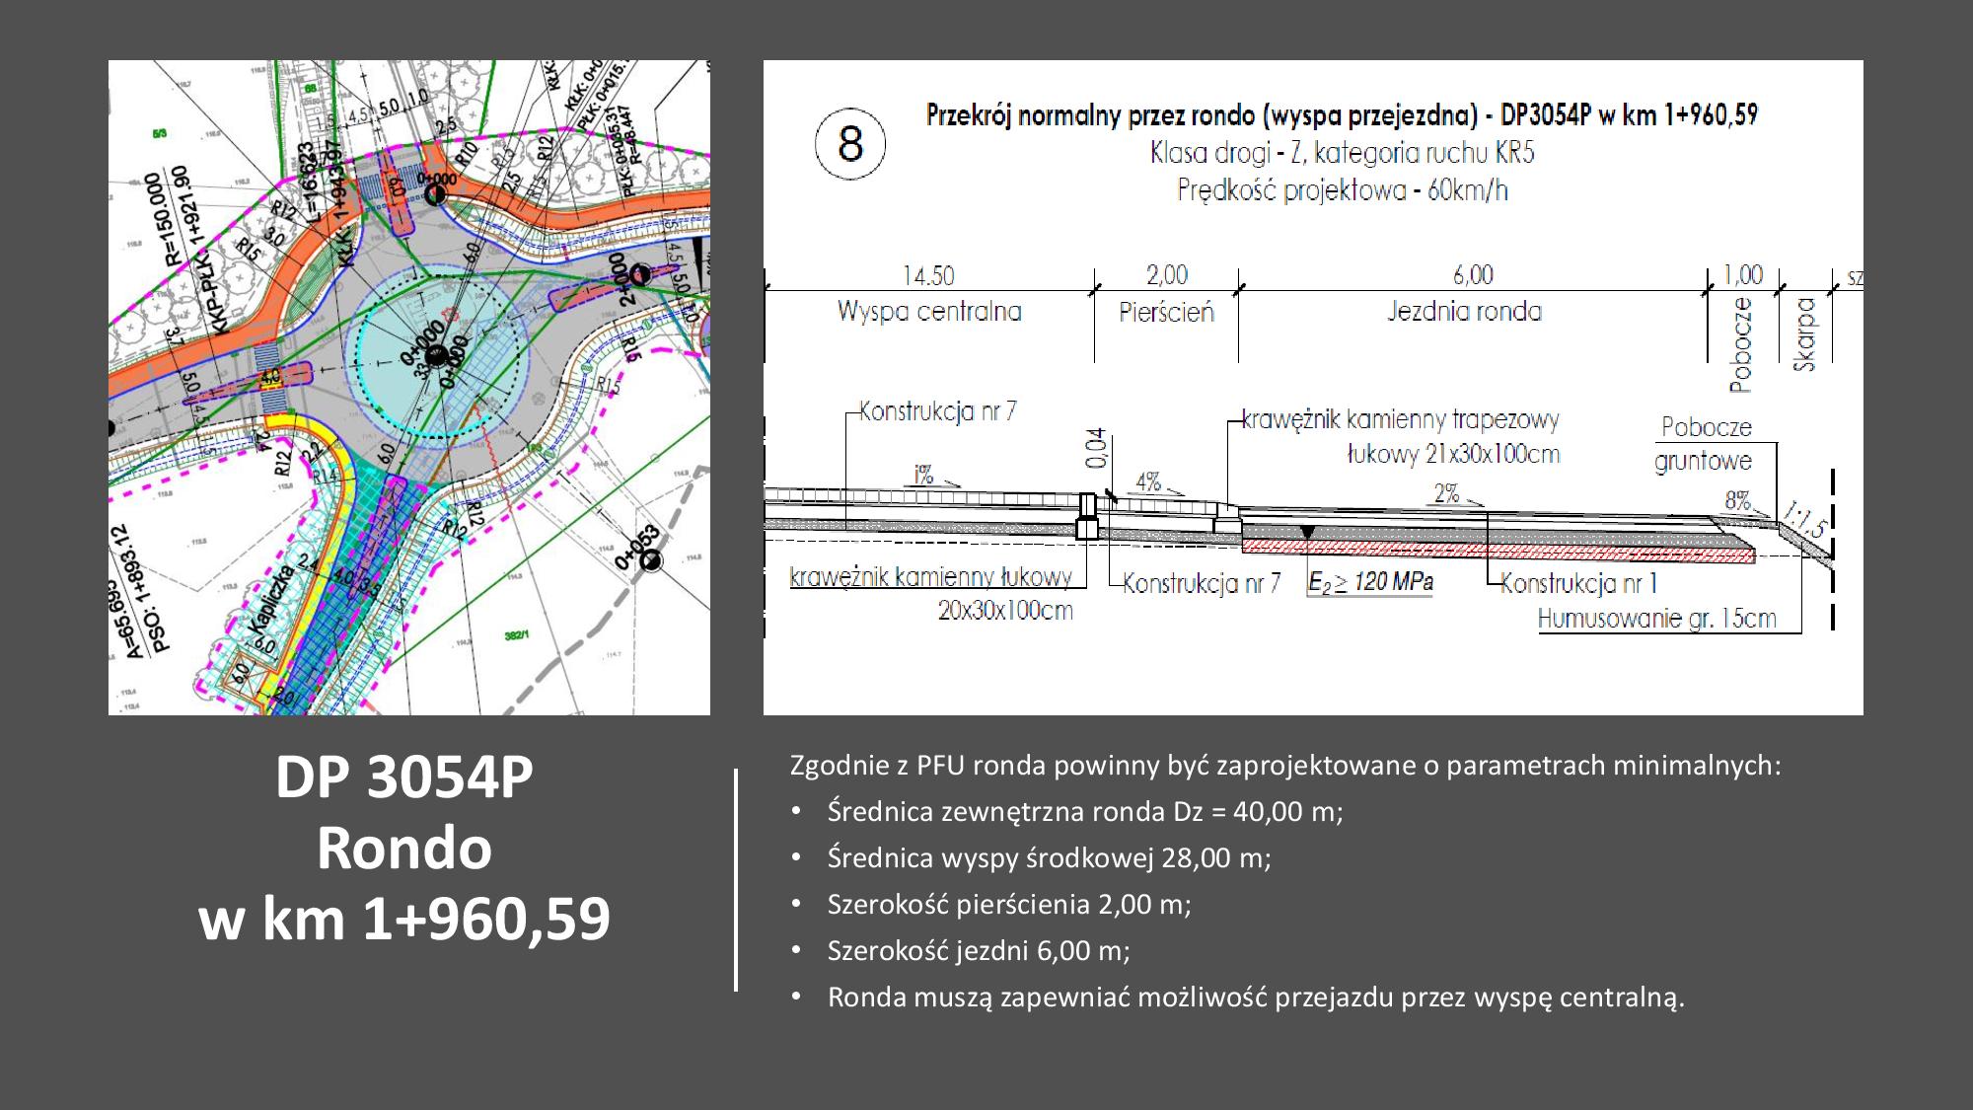Click the lower 'Konstrukcja nr 7' callout

point(1202,584)
